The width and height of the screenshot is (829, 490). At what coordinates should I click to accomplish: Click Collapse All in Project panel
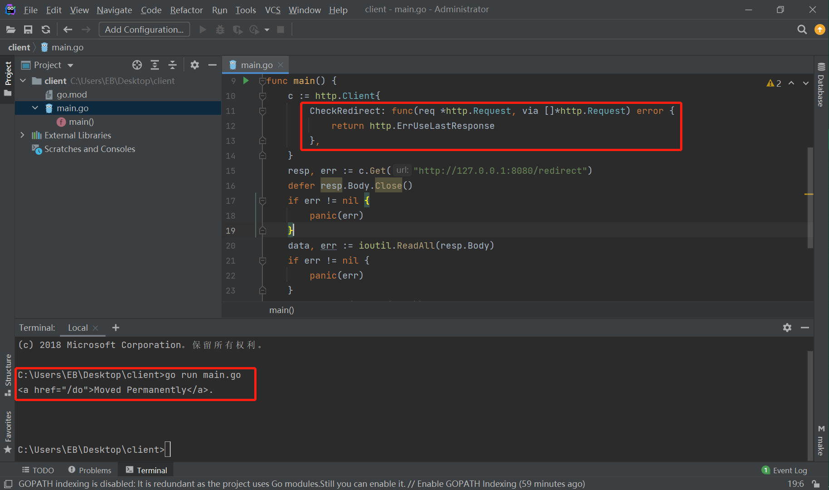(173, 65)
